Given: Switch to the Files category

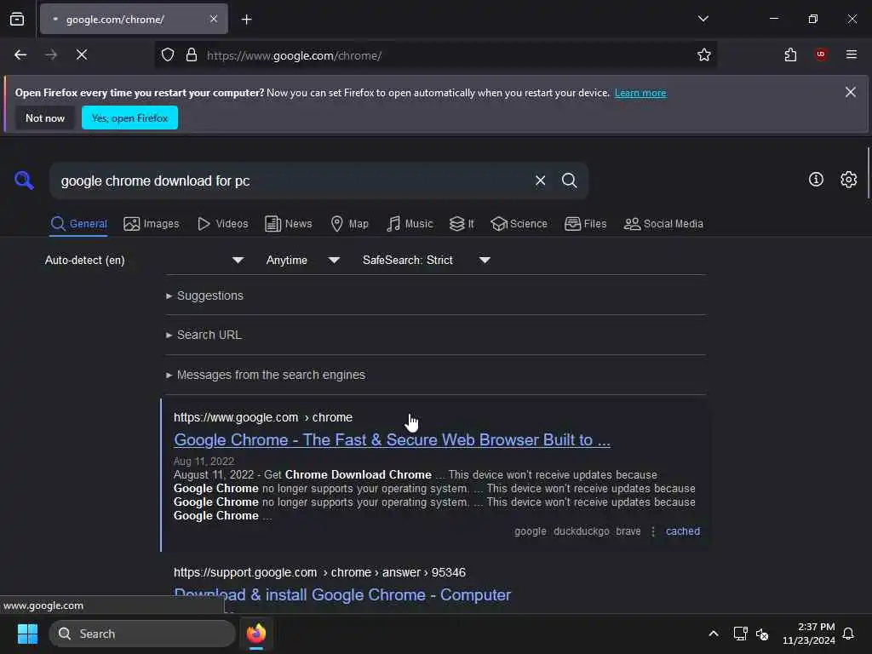Looking at the screenshot, I should (585, 224).
